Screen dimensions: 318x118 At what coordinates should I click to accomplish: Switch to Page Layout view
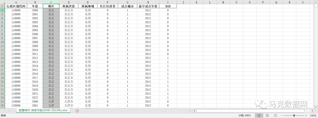click(267, 115)
